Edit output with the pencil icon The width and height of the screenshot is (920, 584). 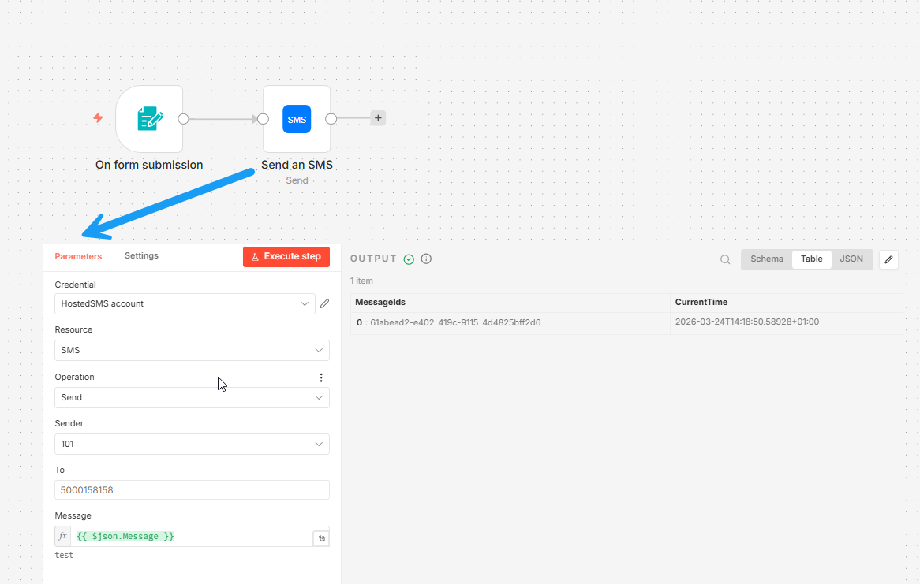pyautogui.click(x=889, y=260)
